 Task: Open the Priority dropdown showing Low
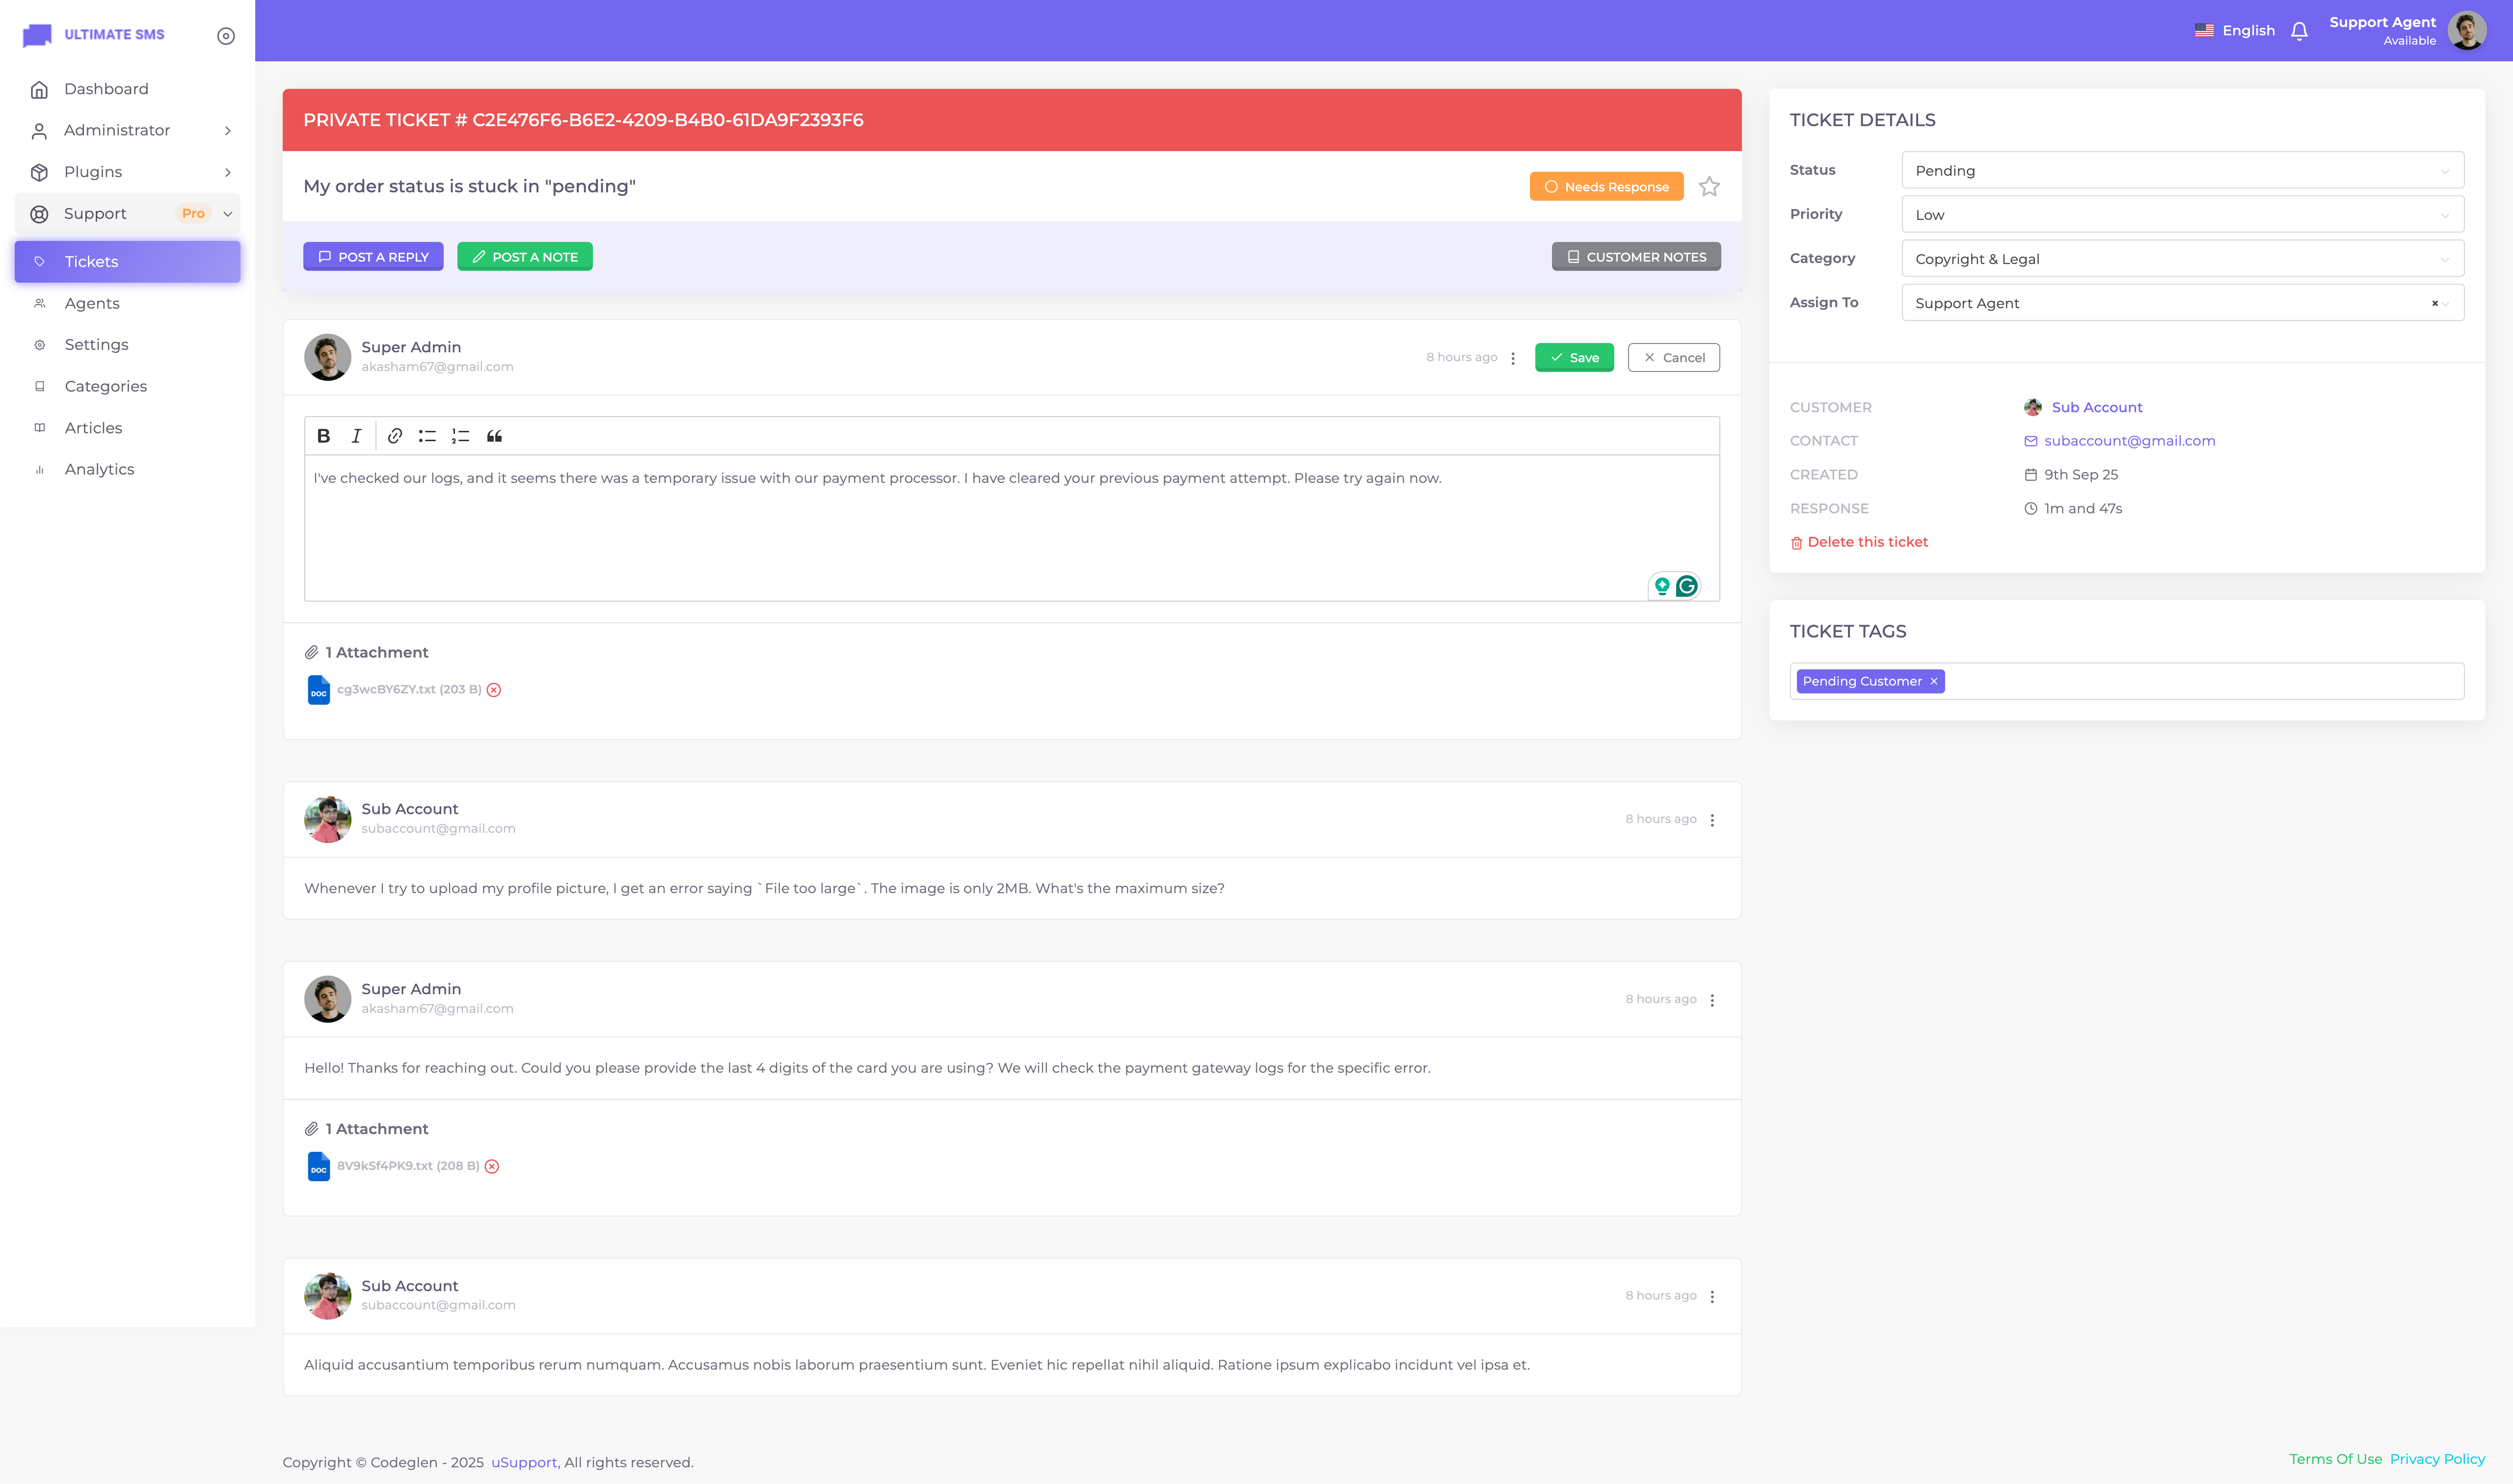point(2181,215)
